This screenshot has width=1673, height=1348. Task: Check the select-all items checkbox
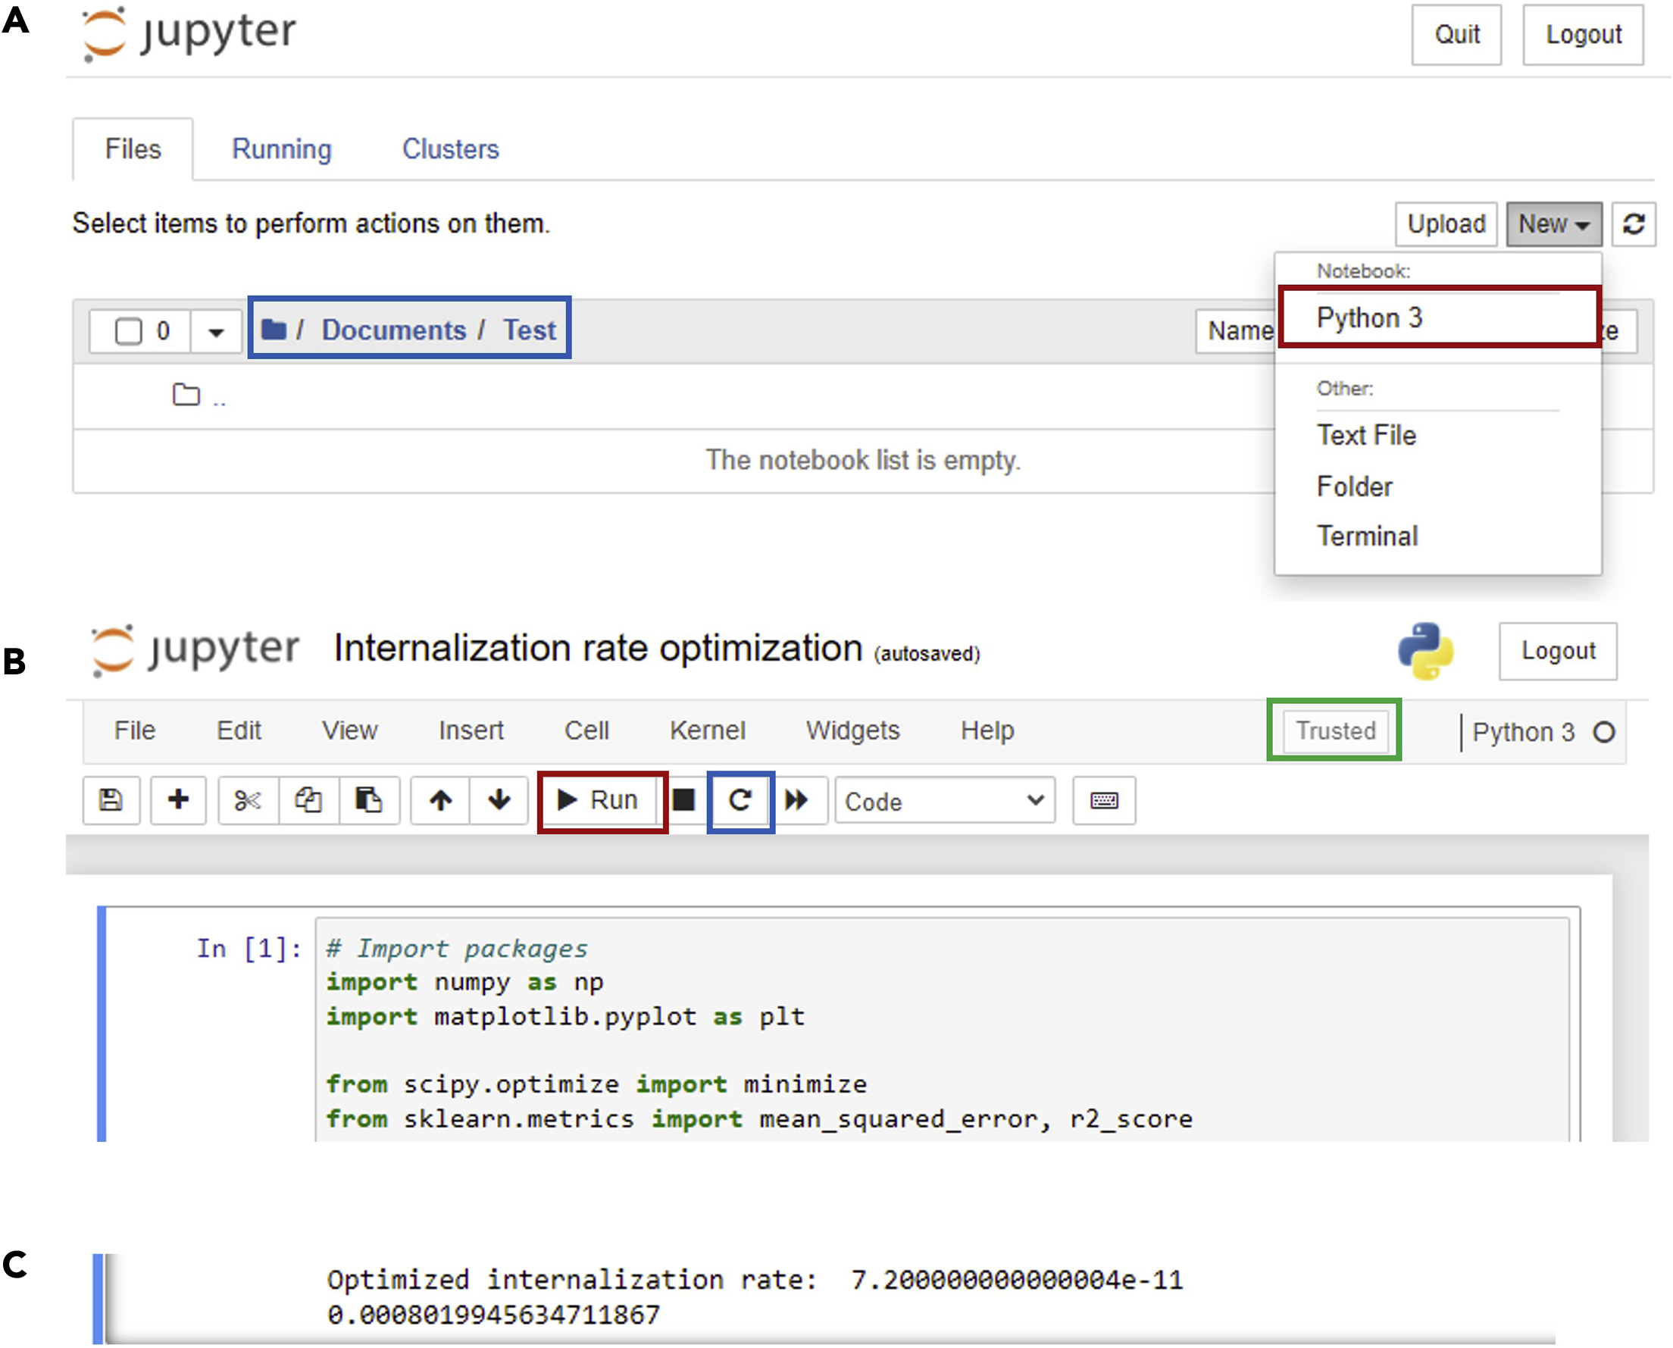click(129, 331)
